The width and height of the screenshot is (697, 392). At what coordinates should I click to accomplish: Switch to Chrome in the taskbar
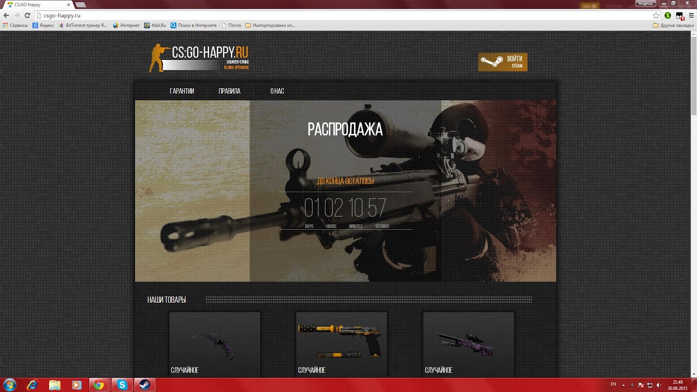[99, 385]
